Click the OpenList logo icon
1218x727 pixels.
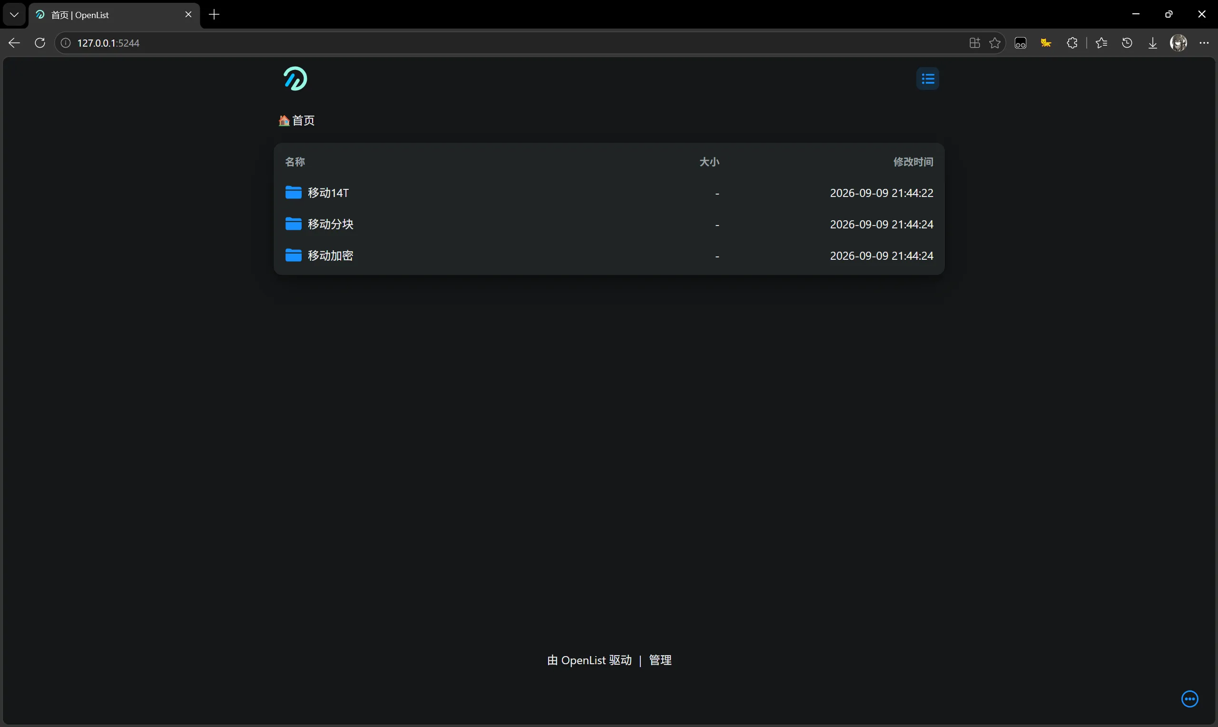tap(295, 79)
